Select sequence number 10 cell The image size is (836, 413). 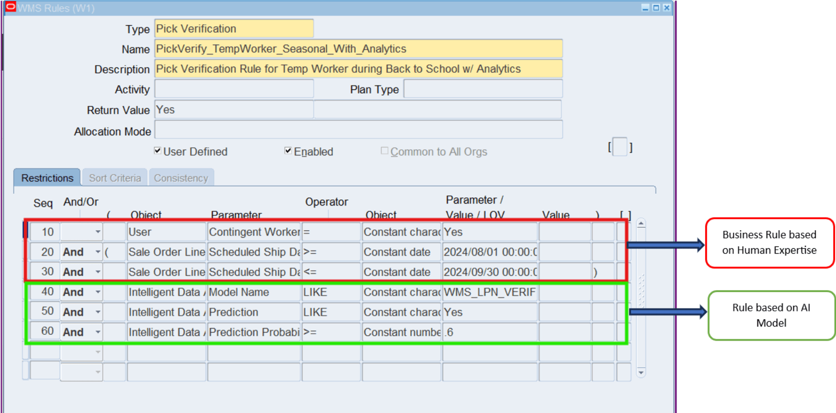[x=45, y=232]
